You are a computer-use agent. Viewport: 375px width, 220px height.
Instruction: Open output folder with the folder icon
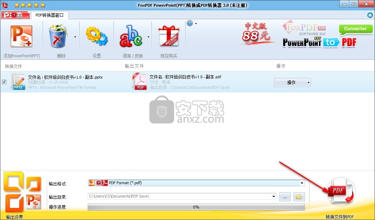(299, 197)
